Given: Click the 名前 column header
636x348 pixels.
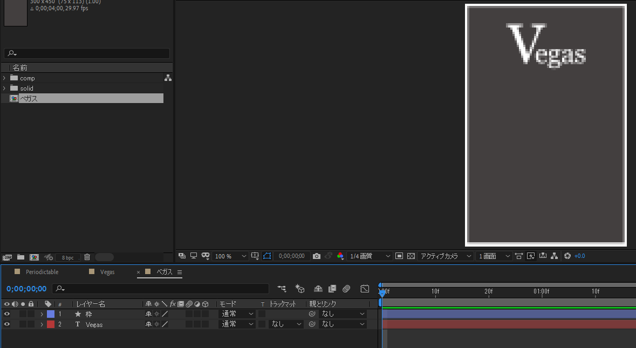Looking at the screenshot, I should coord(20,68).
